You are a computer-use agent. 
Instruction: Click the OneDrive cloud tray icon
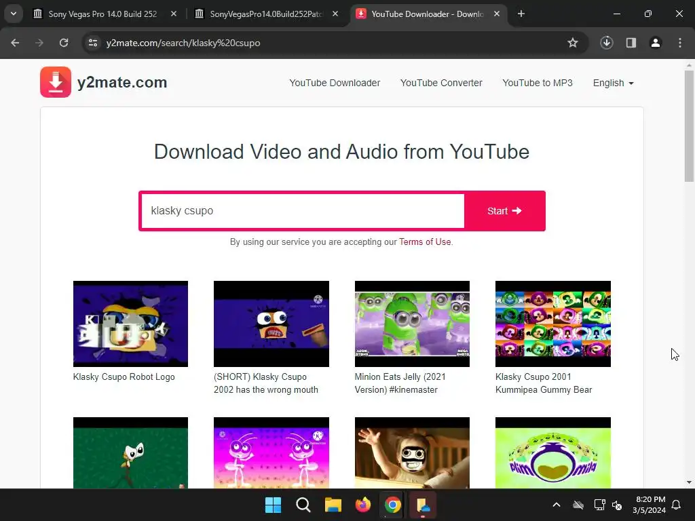tap(578, 505)
